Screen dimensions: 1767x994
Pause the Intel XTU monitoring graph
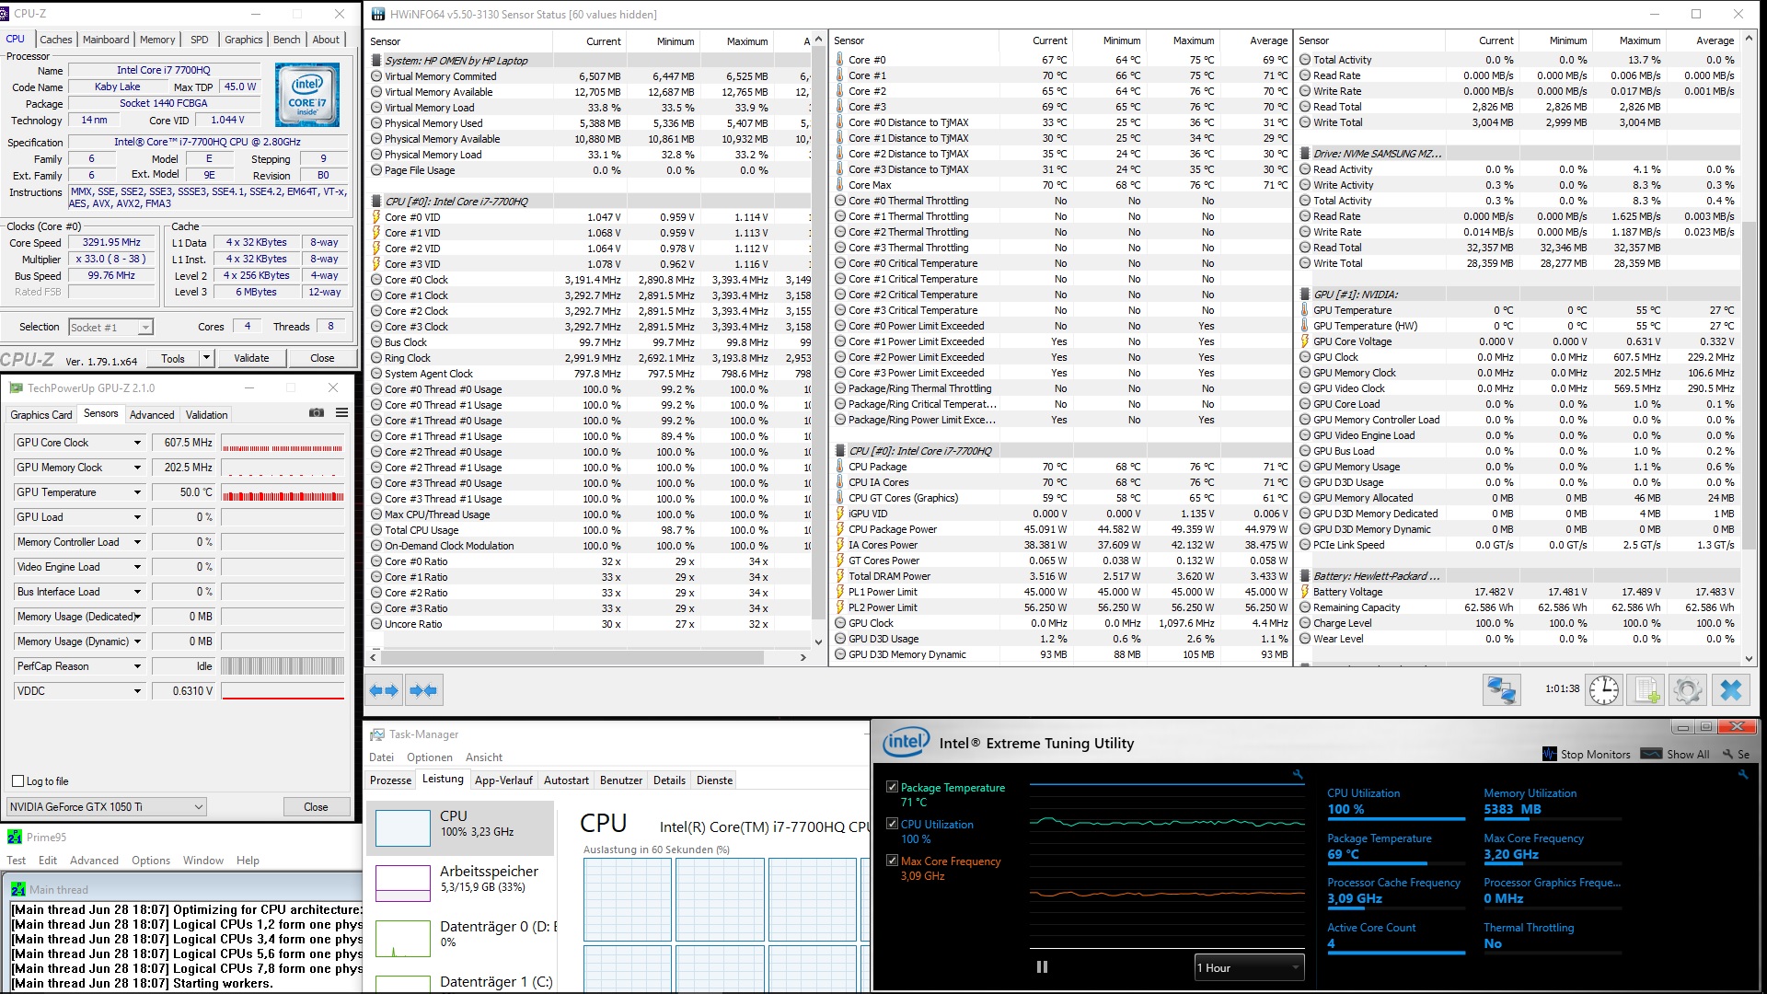click(1042, 967)
